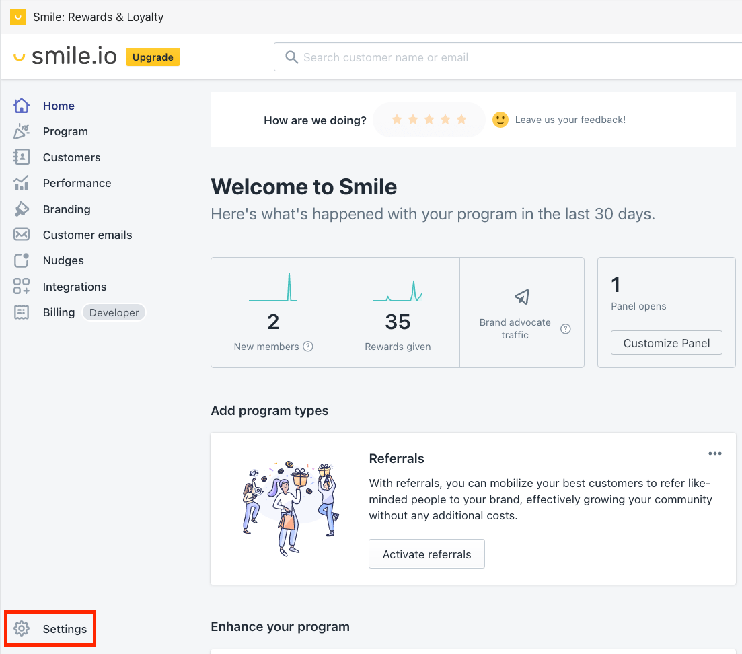Open the Billing menu item
This screenshot has height=654, width=742.
[x=59, y=312]
